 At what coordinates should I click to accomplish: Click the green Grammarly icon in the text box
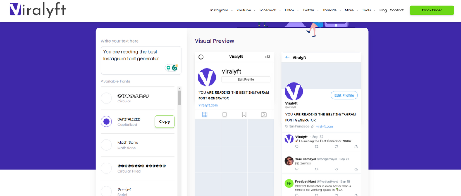[x=175, y=68]
